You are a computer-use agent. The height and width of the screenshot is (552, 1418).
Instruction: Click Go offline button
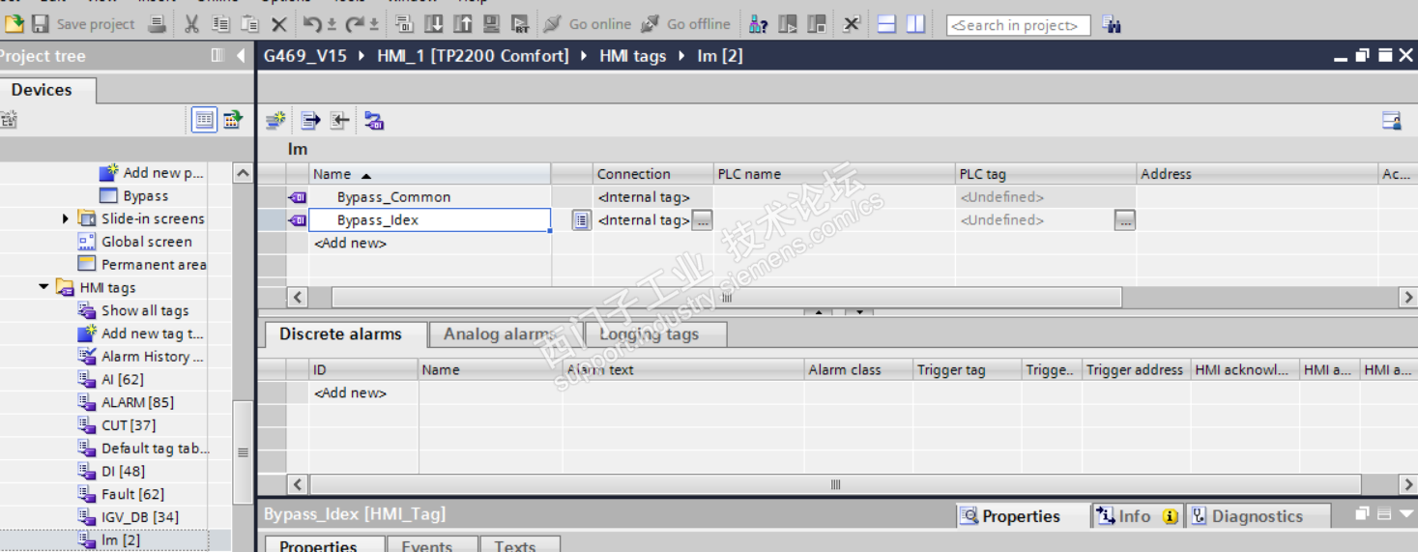[686, 24]
